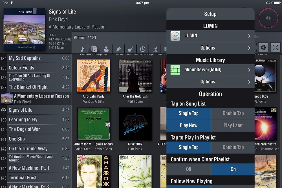Open Options under Music Library
This screenshot has width=282, height=188.
click(x=210, y=82)
